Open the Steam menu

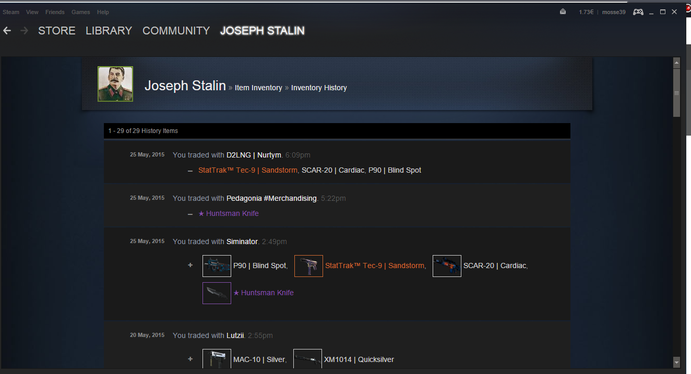11,12
